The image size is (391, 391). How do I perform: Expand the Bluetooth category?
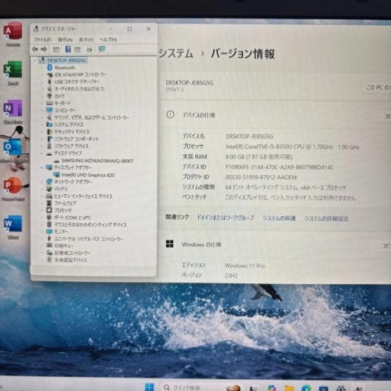42,67
